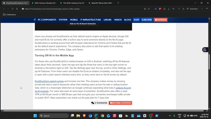211x119 pixels.
Task: Open the IT INFRASTRUCTURE menu
Action: [x=91, y=20]
